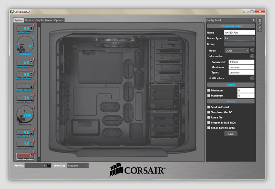Click the Save button
Screen dimensions: 275x189
(231, 134)
